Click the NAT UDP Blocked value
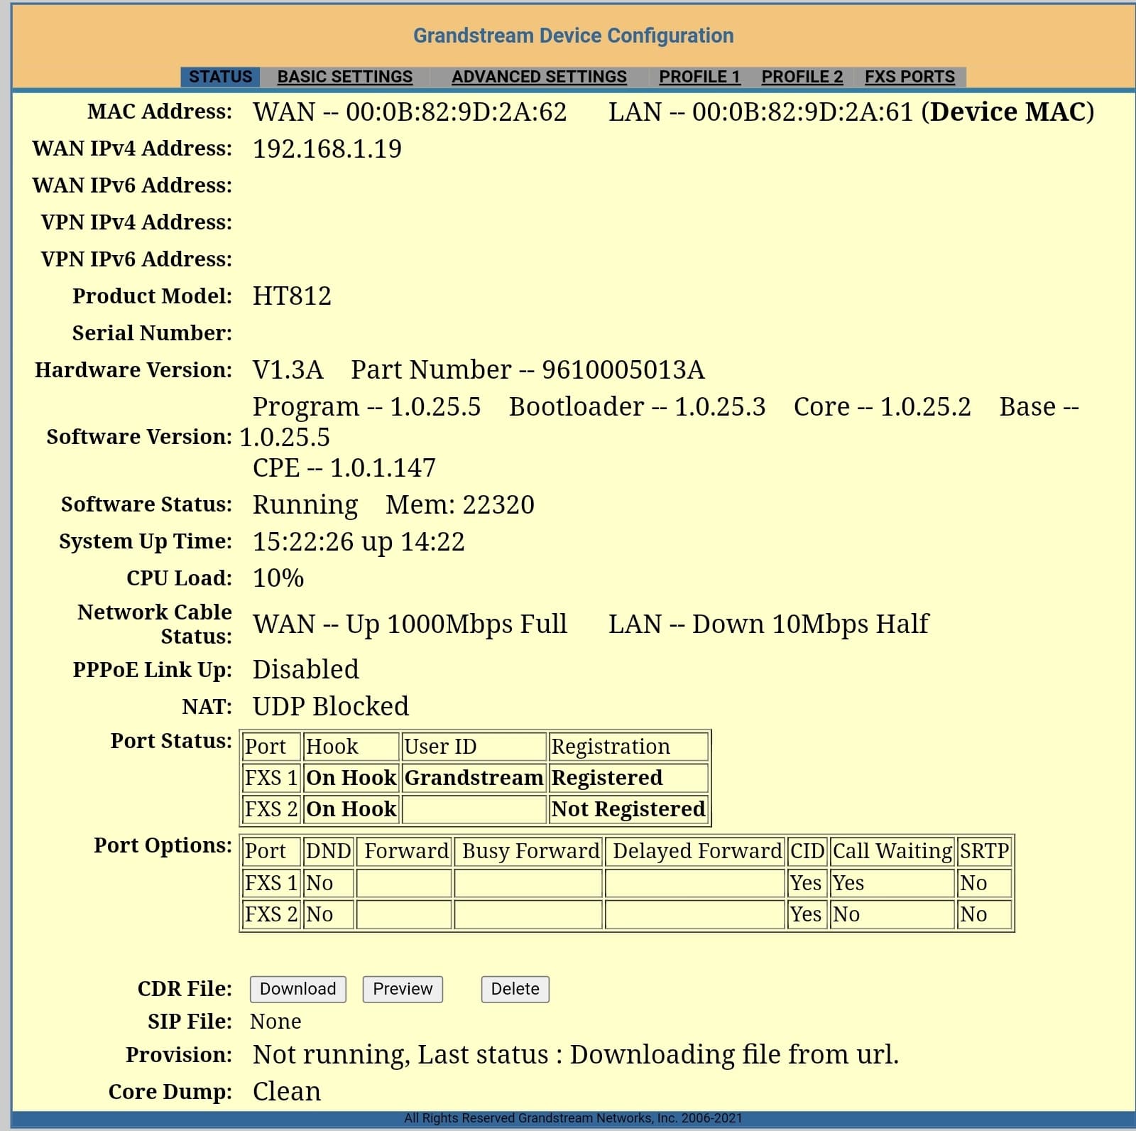The image size is (1136, 1131). point(331,707)
